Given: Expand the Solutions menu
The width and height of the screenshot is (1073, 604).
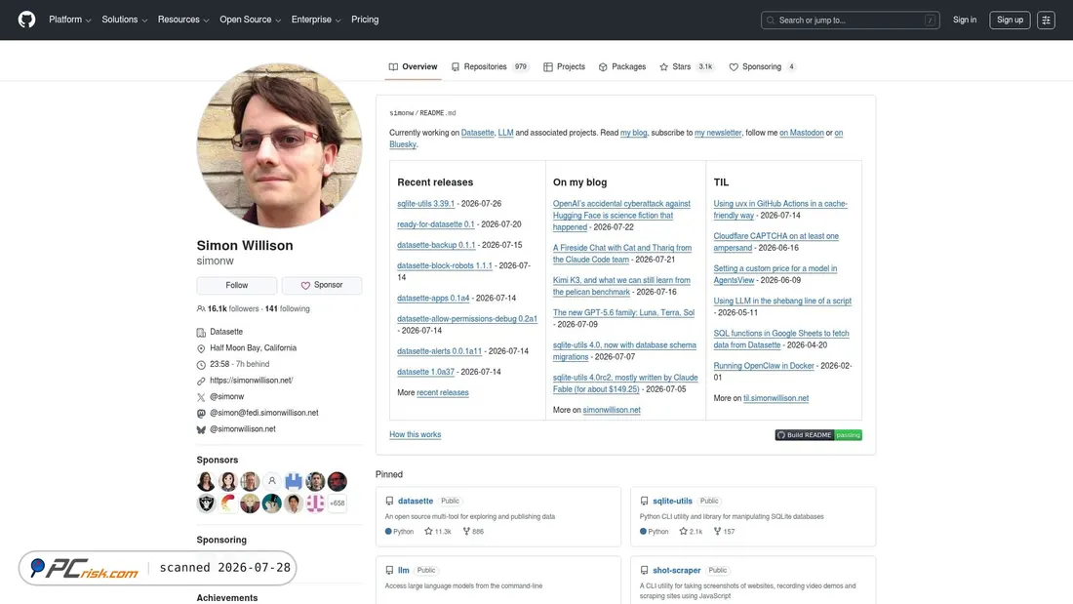Looking at the screenshot, I should click(x=125, y=20).
